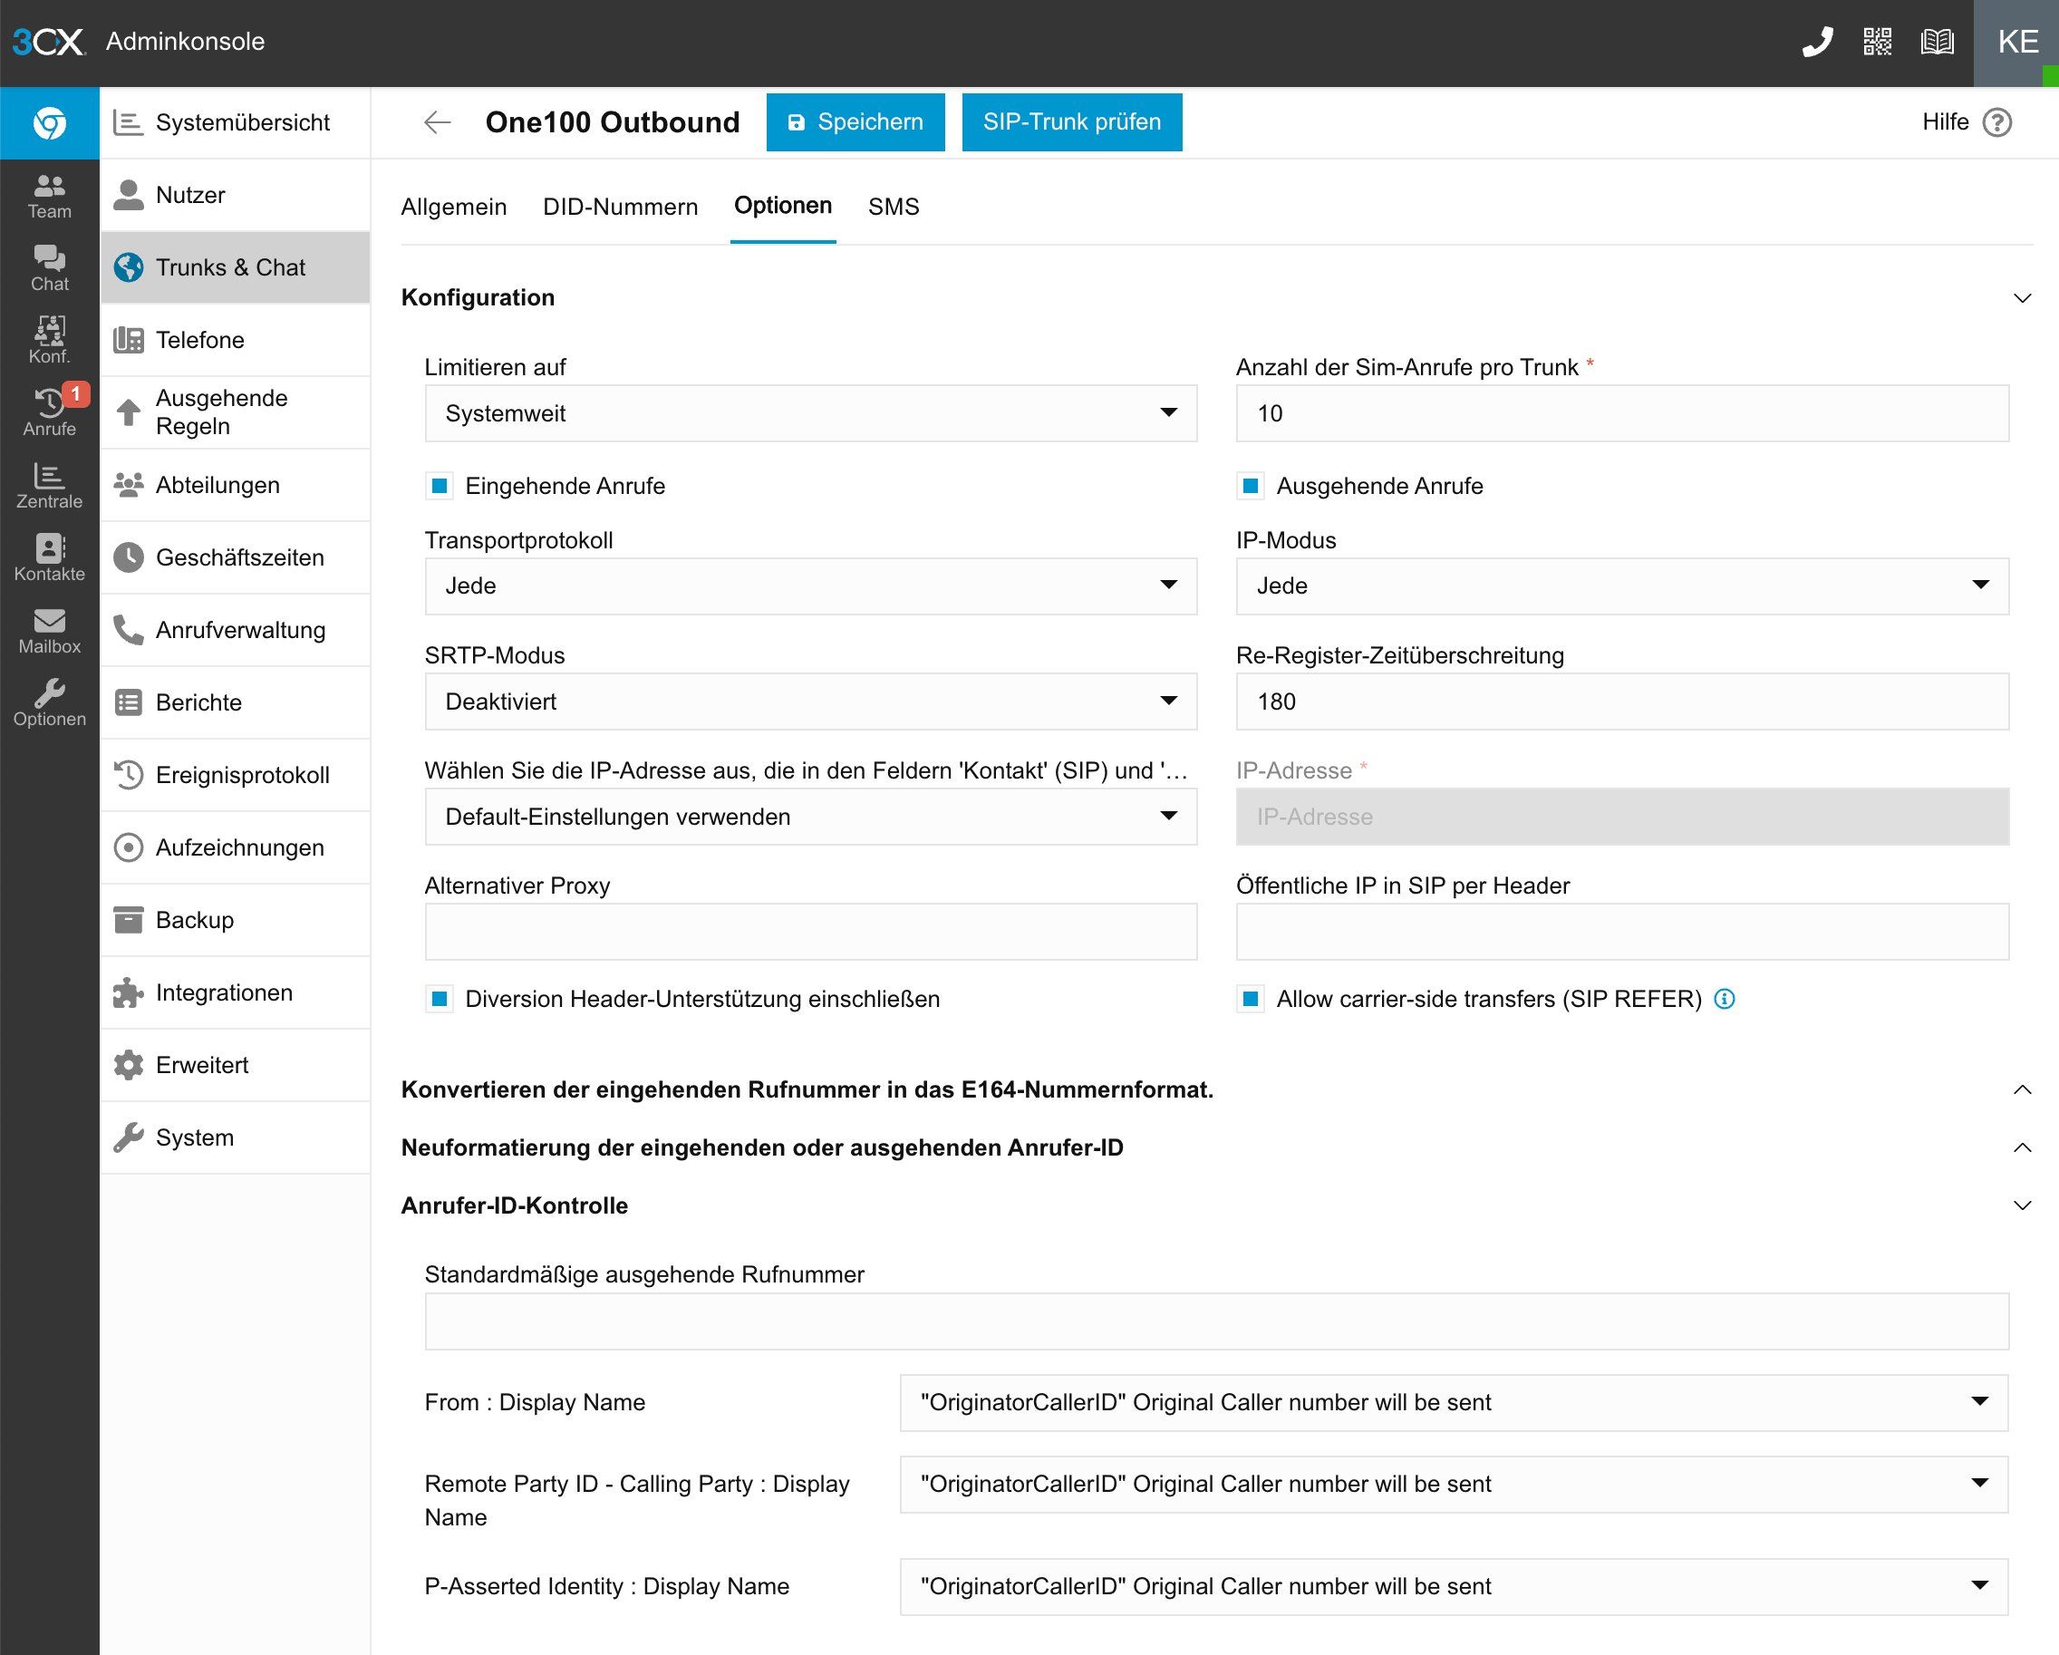Open Ausgehende Regeln in sidebar

pyautogui.click(x=235, y=412)
